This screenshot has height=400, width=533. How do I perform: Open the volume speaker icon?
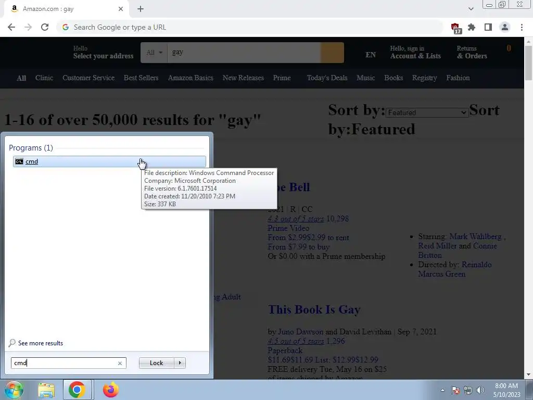point(480,391)
